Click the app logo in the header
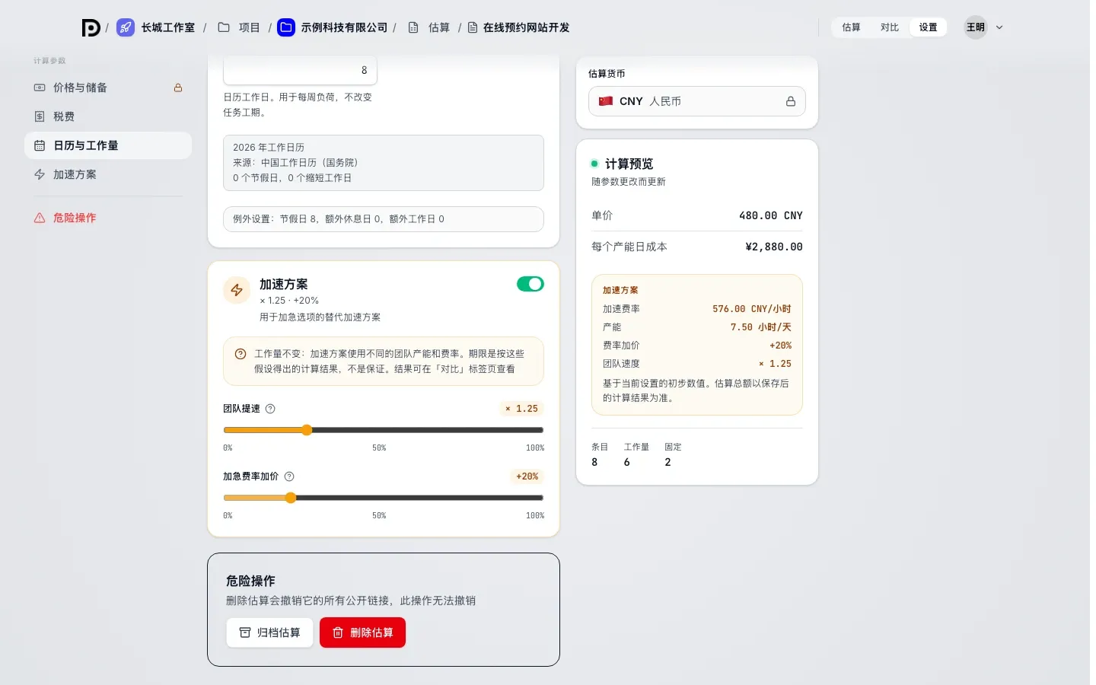The image size is (1096, 685). point(91,27)
